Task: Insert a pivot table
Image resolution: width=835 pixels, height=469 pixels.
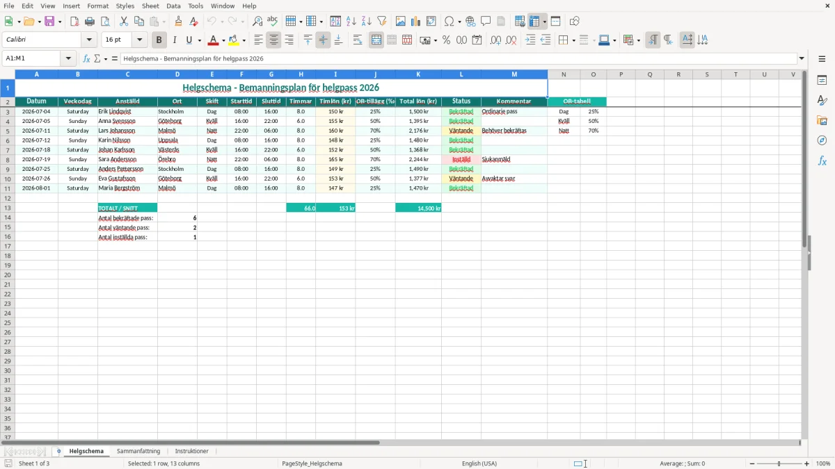Action: [431, 22]
